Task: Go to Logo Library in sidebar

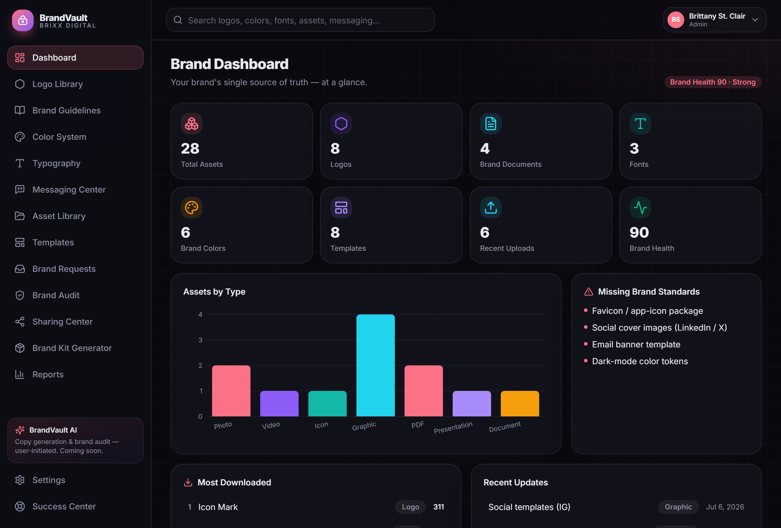Action: click(x=75, y=84)
